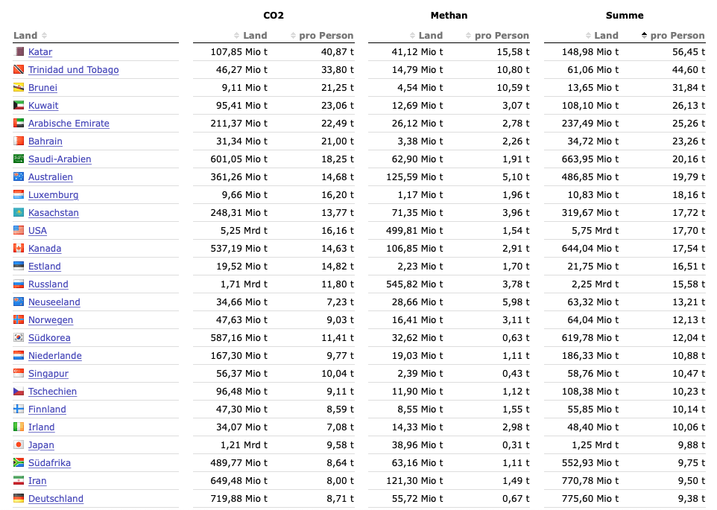Click the Australien flag icon
Image resolution: width=717 pixels, height=510 pixels.
pyautogui.click(x=19, y=177)
